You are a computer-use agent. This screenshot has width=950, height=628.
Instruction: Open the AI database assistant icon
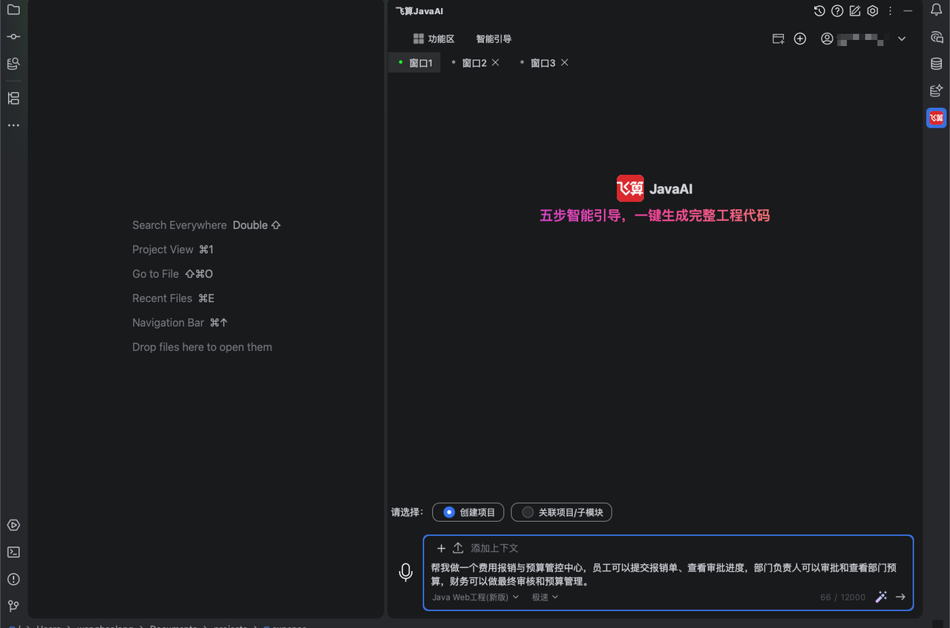937,90
